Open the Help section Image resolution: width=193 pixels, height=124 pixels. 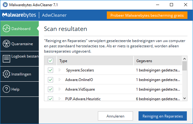(x=19, y=89)
